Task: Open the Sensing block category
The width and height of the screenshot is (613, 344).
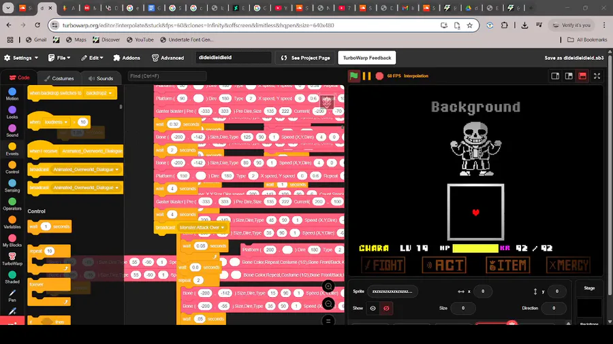Action: [x=12, y=186]
